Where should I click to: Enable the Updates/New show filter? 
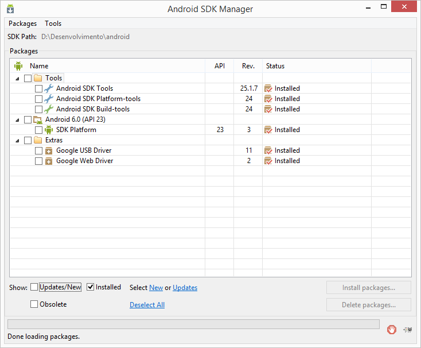[34, 287]
